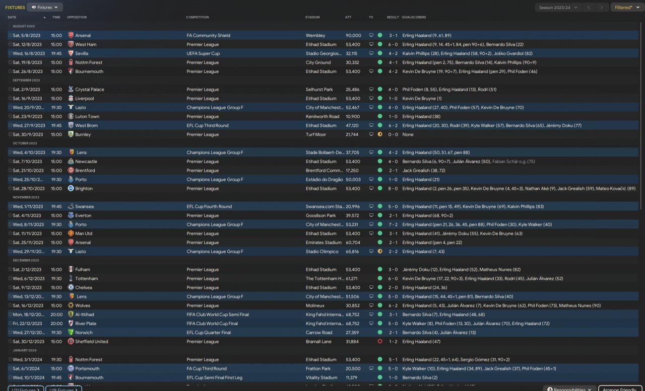Click the Fulham club badge
Screen dimensions: 645x391
[71, 270]
